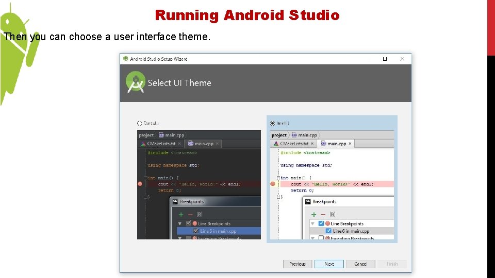This screenshot has height=278, width=495.
Task: Click 'return 0;' line in light preview
Action: (x=302, y=190)
